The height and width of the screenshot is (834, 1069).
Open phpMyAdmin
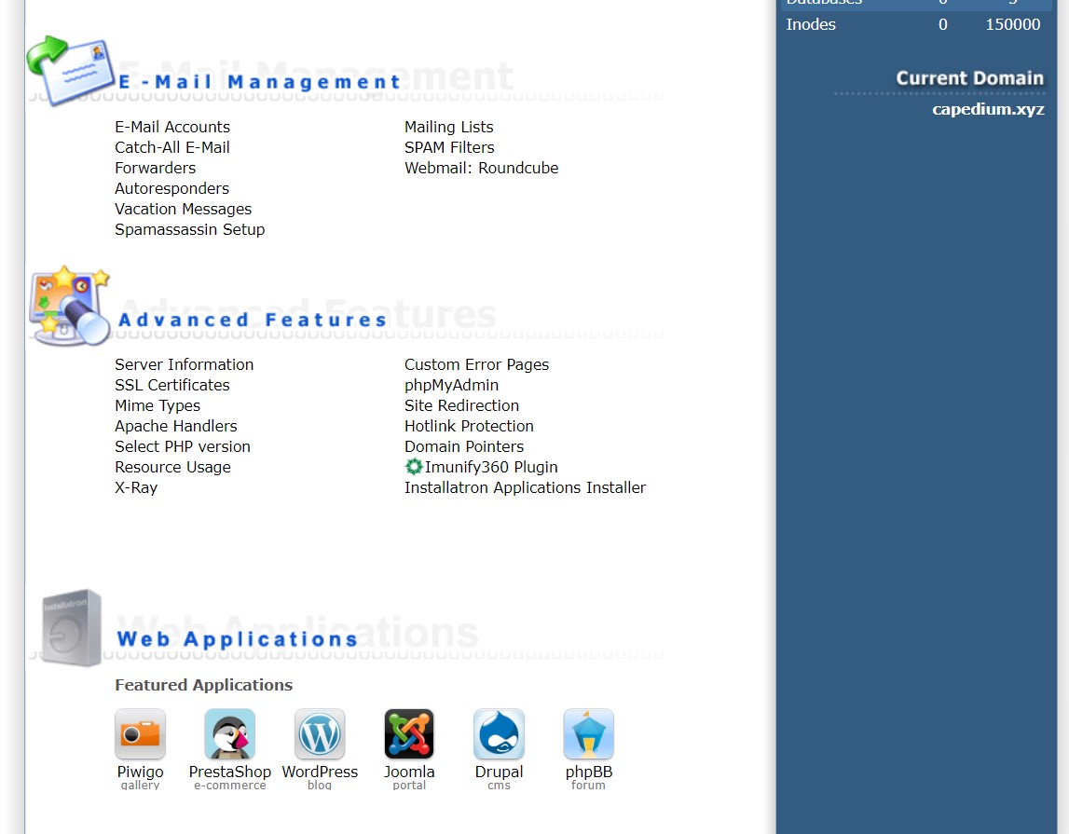pos(451,385)
